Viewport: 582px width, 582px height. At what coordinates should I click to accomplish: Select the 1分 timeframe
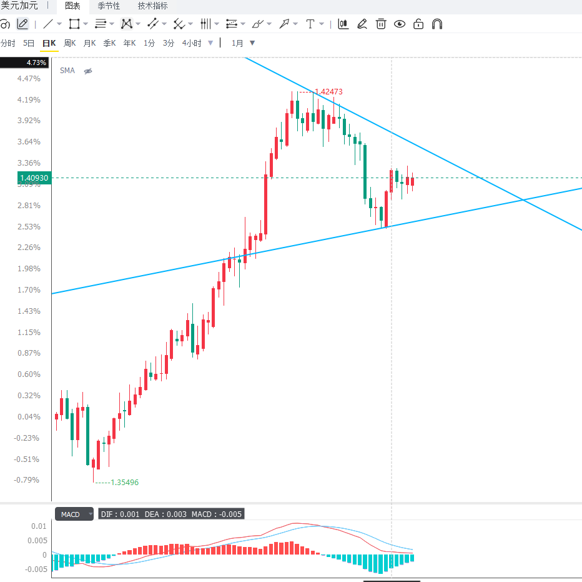click(x=149, y=43)
